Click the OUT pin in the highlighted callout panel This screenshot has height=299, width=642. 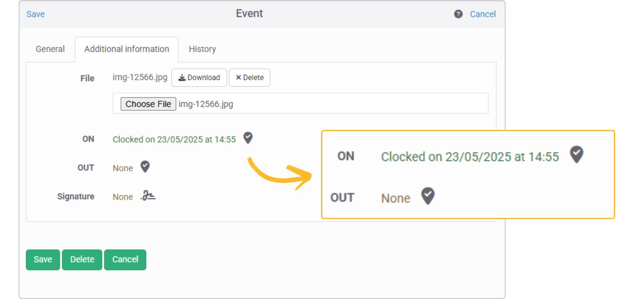click(427, 197)
